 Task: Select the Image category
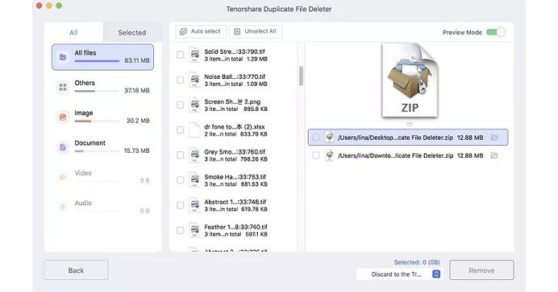pos(103,117)
